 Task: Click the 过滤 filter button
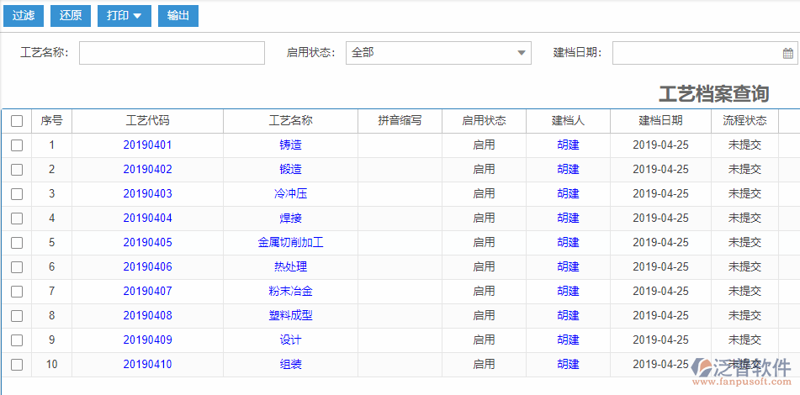click(24, 16)
